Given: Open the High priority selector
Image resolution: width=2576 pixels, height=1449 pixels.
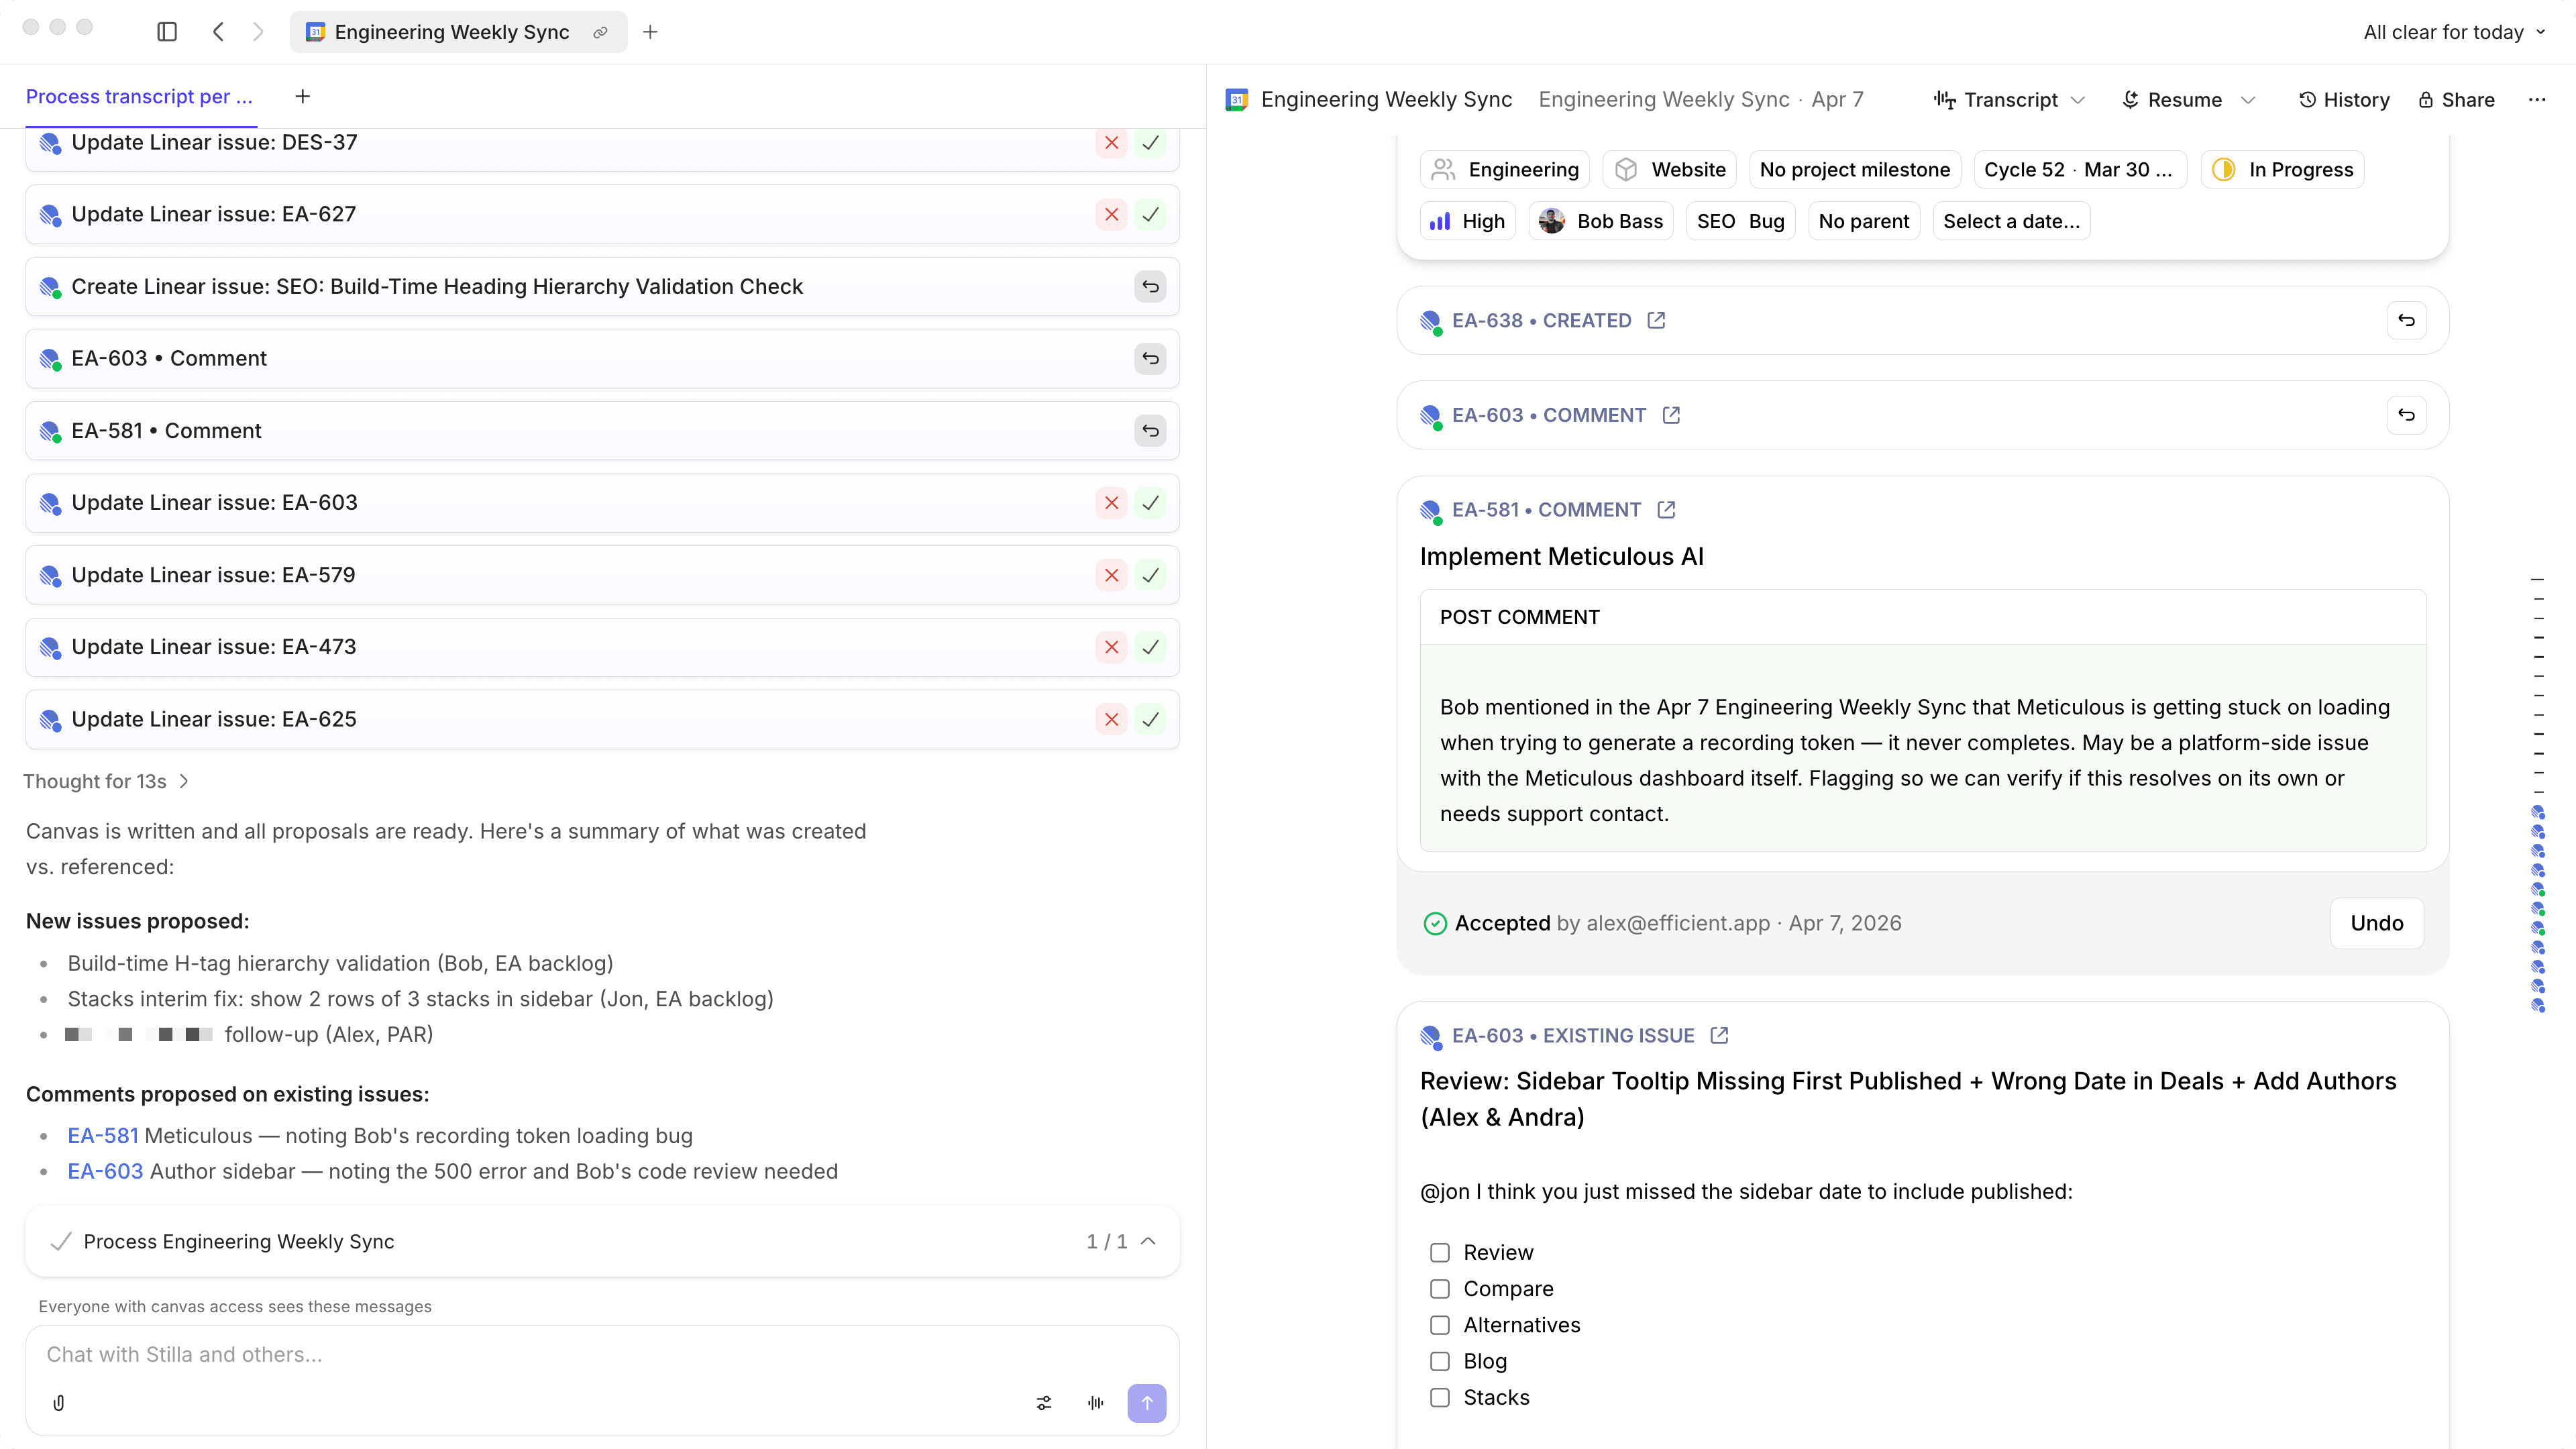Looking at the screenshot, I should coord(1467,221).
